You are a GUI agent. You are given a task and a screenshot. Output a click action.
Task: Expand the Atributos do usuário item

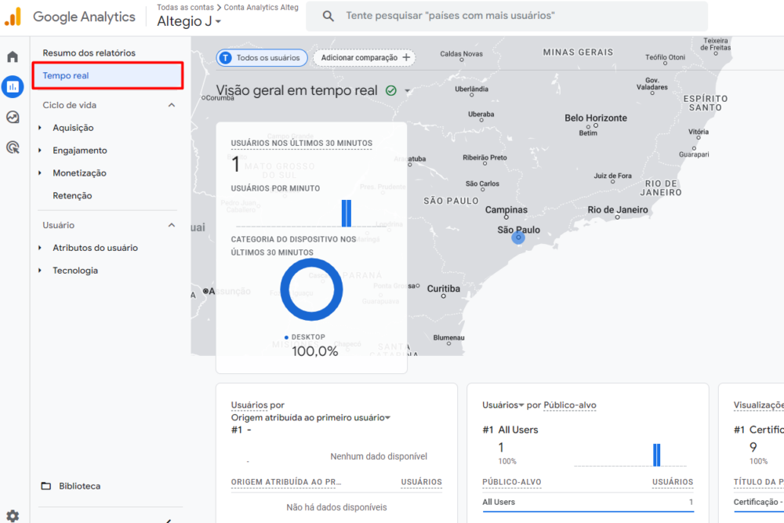tap(40, 248)
